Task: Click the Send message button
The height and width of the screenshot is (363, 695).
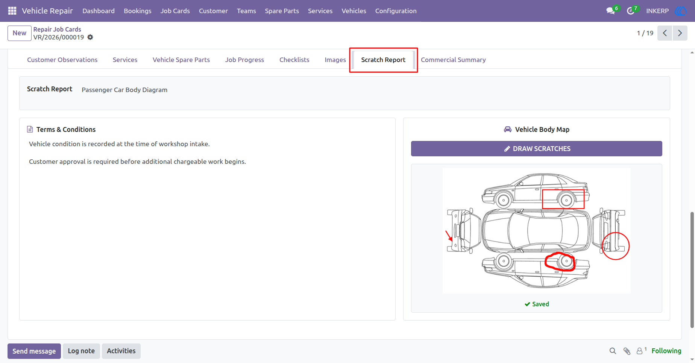Action: click(x=34, y=351)
